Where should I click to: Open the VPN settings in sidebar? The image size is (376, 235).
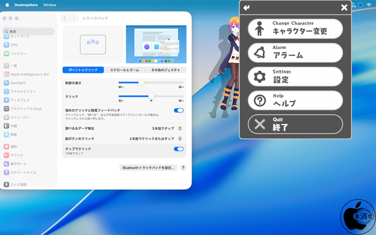11,45
